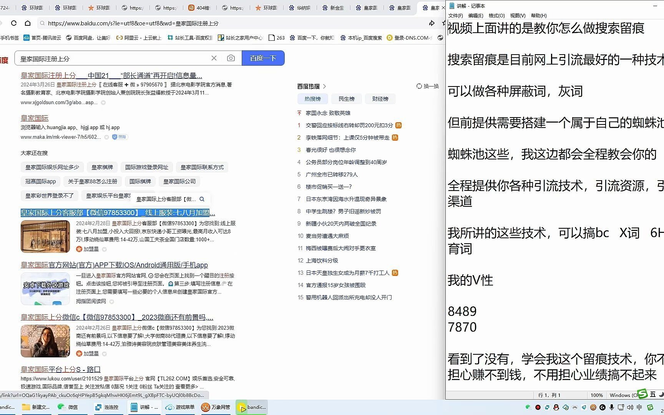664x415 pixels.
Task: Reload the current Baidu page
Action: (x=14, y=23)
